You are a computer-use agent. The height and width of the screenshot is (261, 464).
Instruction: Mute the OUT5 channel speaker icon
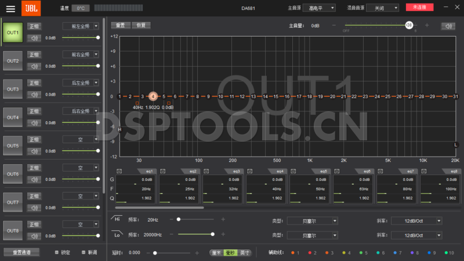coord(34,151)
